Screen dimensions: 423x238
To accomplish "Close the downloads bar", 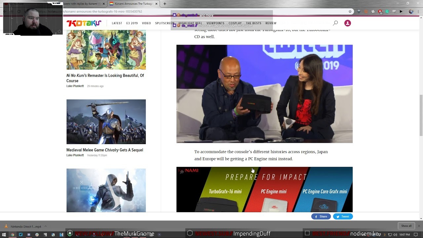I will tap(419, 226).
